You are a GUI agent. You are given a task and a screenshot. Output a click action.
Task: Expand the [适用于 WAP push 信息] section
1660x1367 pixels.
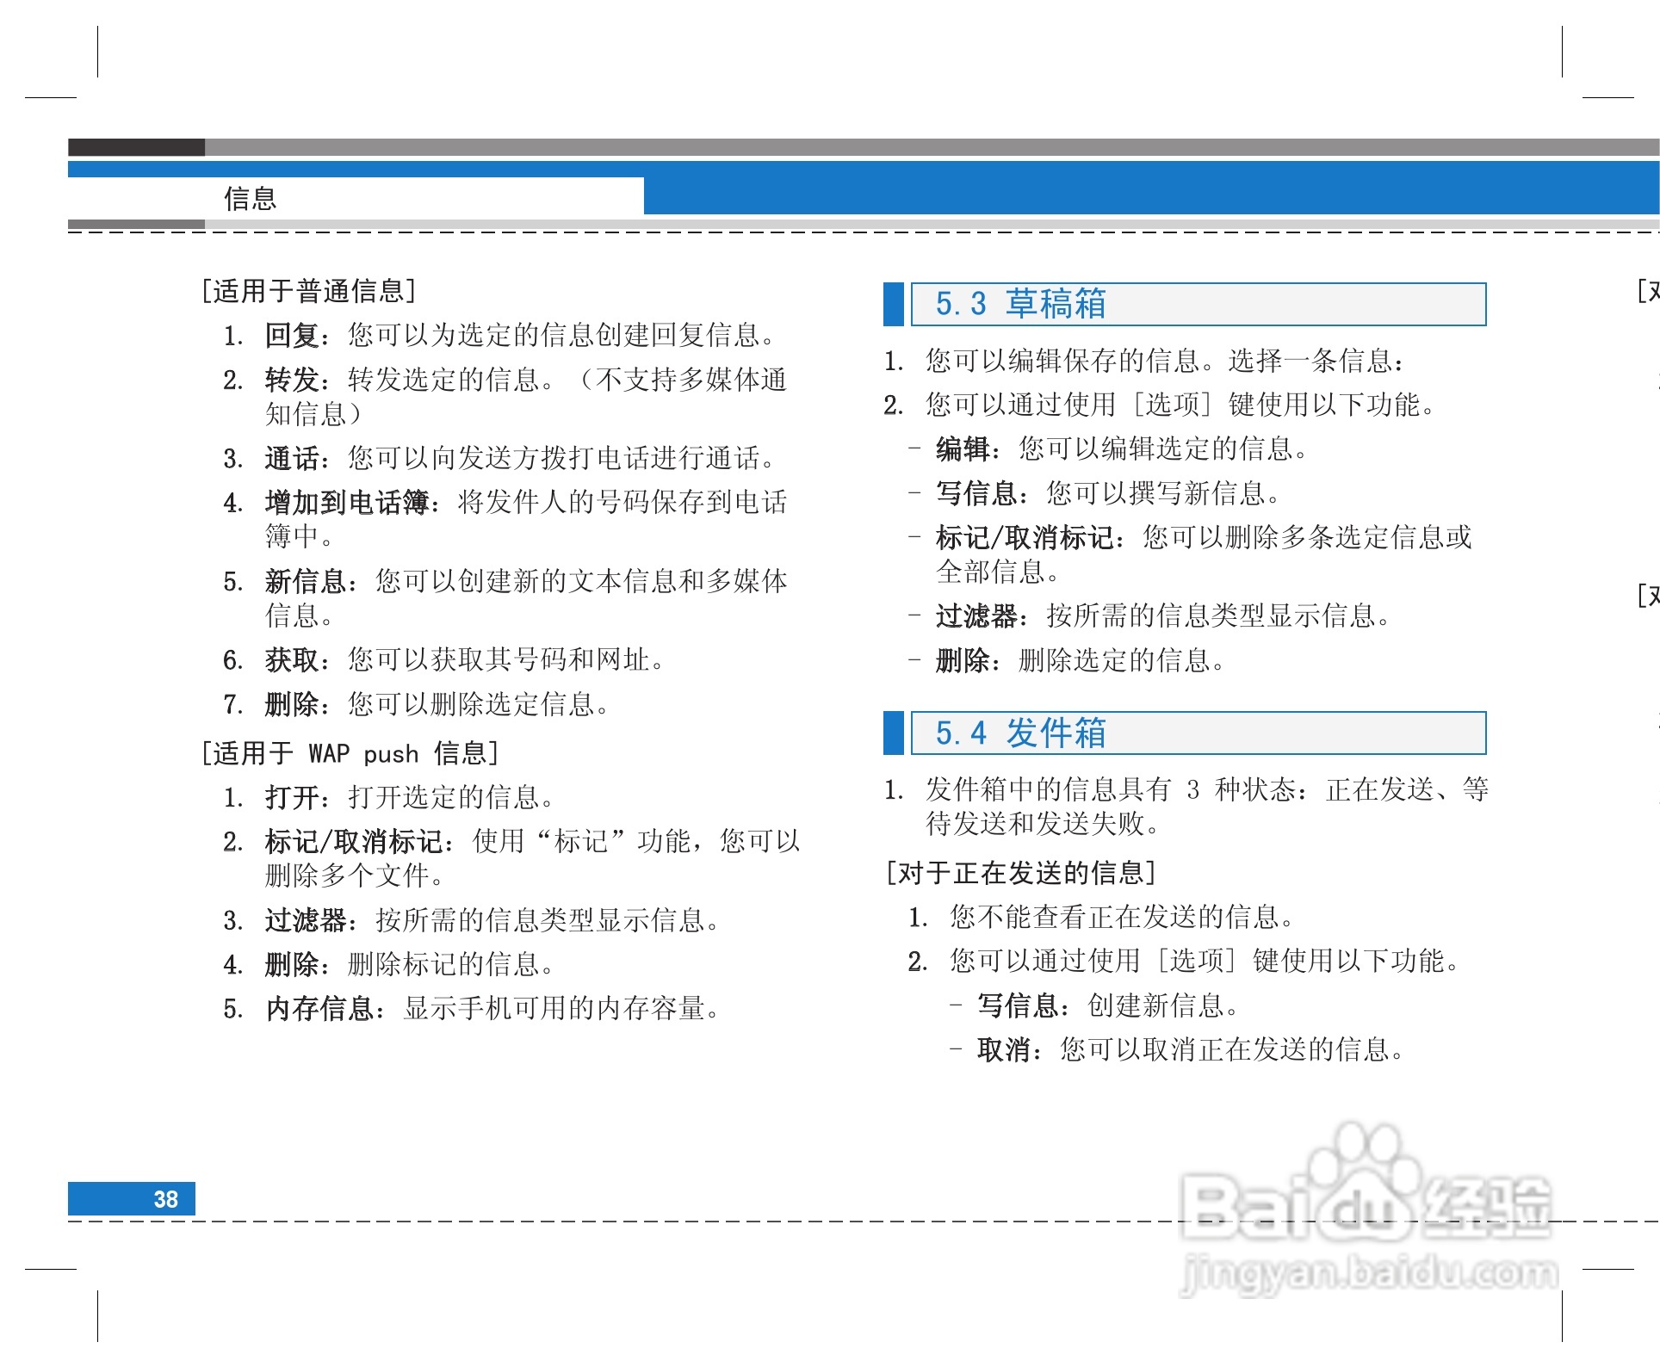pos(348,753)
